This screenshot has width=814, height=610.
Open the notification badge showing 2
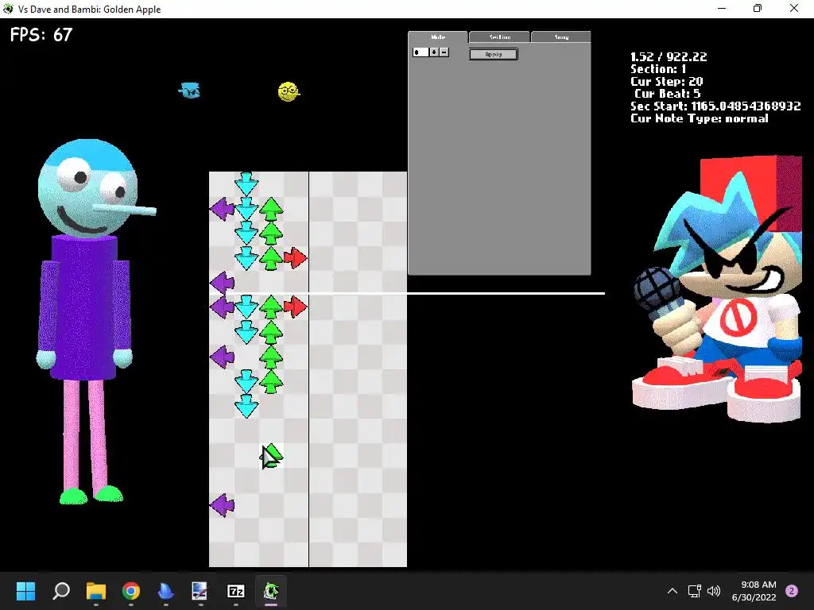point(792,591)
